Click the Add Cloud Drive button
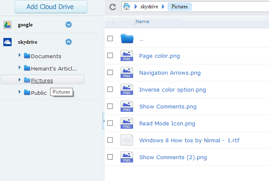The image size is (269, 181). click(x=51, y=7)
